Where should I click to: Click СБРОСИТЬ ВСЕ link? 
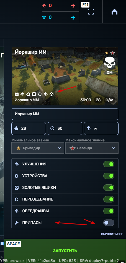click(x=112, y=234)
